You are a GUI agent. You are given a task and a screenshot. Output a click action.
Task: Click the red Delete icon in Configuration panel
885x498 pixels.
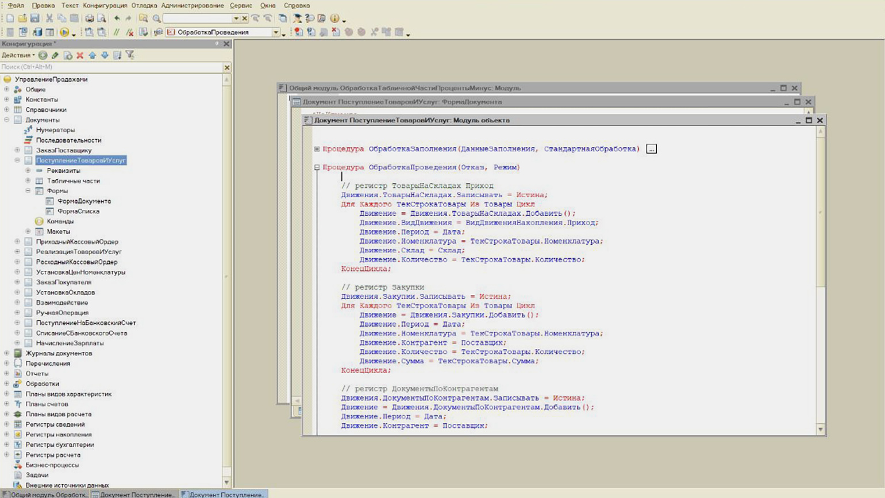(80, 55)
